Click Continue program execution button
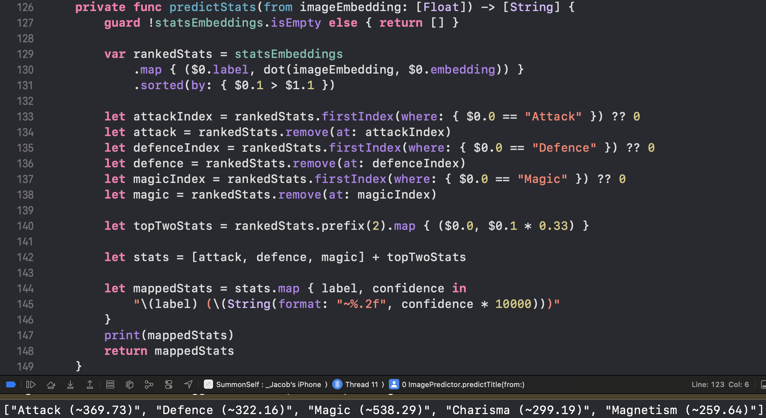766x418 pixels. [31, 384]
